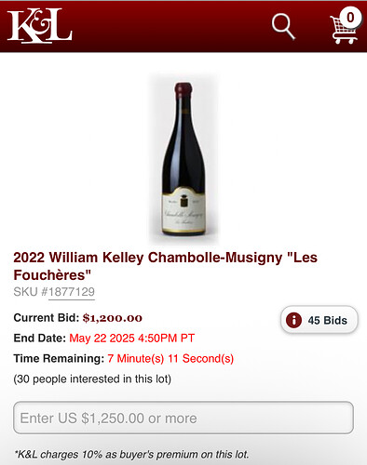Click the "Time Remaining:" label
The height and width of the screenshot is (465, 367).
59,358
